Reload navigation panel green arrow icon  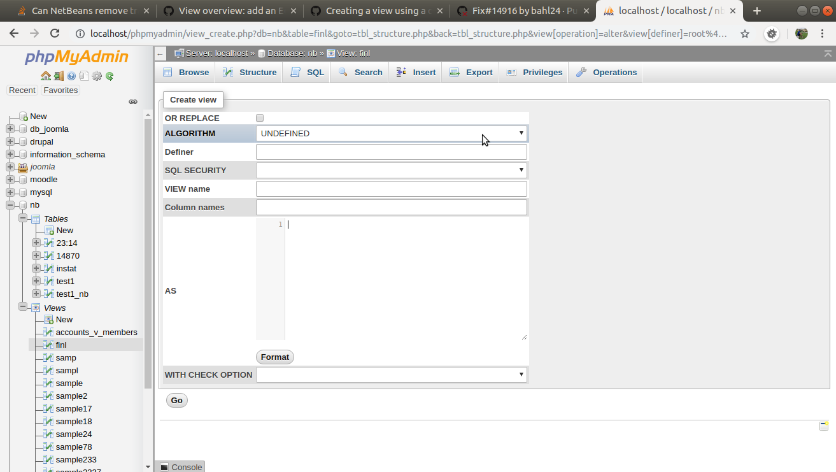click(110, 76)
